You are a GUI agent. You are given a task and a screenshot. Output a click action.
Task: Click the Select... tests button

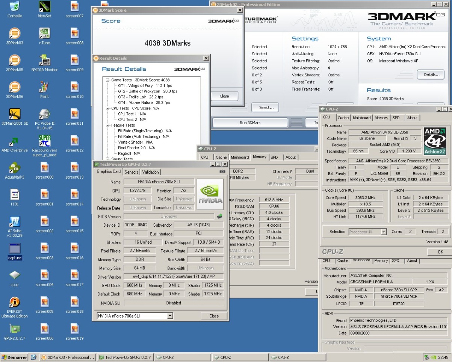click(x=265, y=108)
